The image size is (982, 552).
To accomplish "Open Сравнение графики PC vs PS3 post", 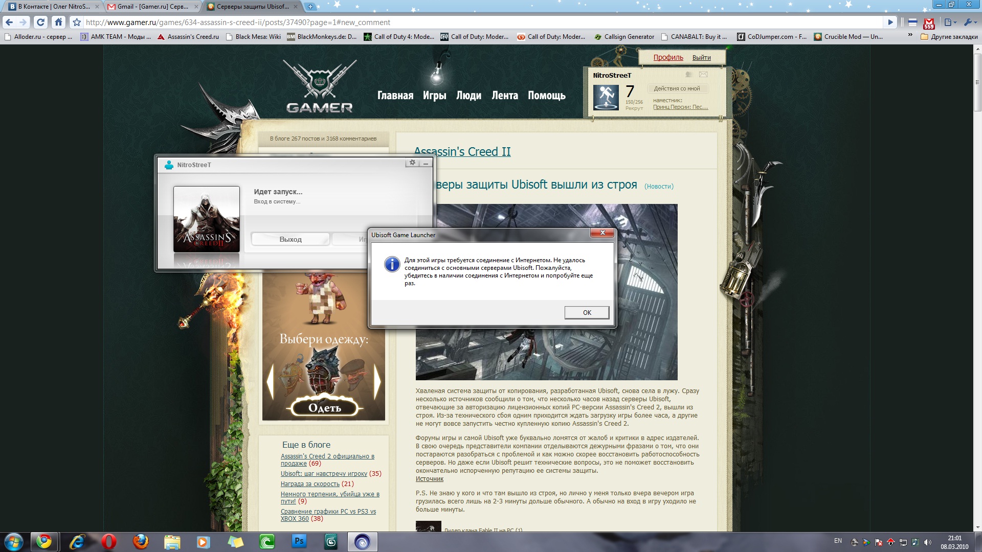I will [x=328, y=515].
